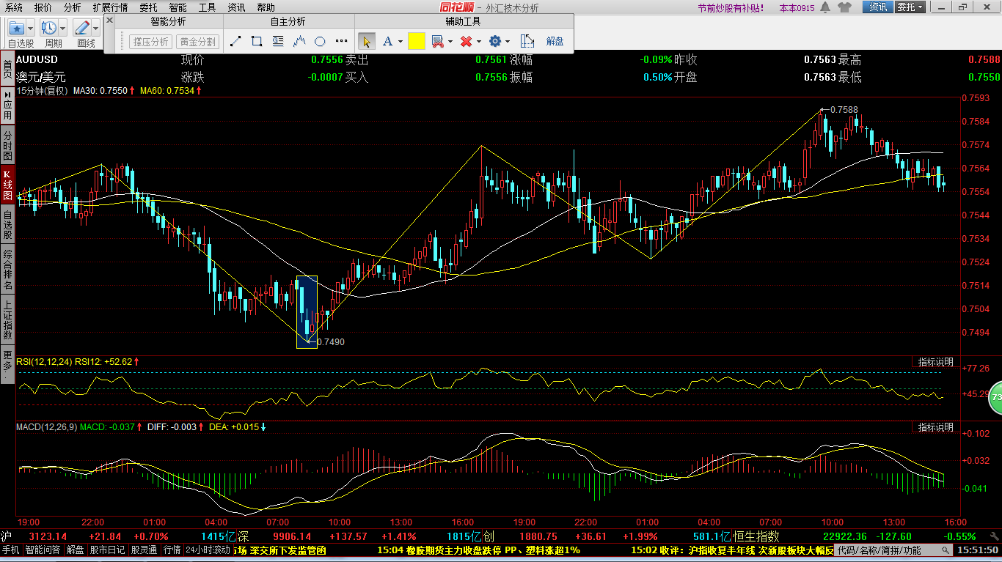Click the red X delete icon
This screenshot has height=562, width=1002.
coord(466,41)
